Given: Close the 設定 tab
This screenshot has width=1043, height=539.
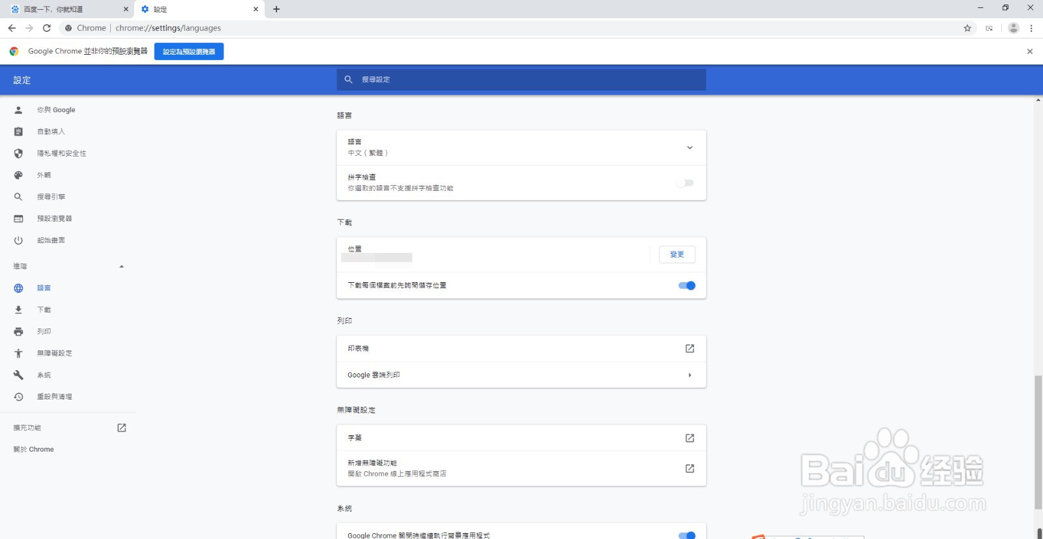Looking at the screenshot, I should coord(256,9).
